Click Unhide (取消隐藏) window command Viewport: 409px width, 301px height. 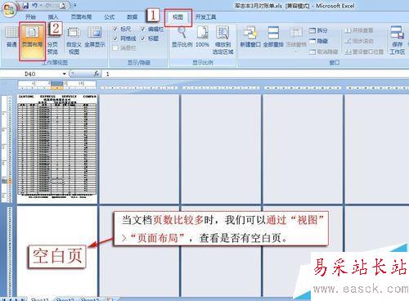pos(323,52)
